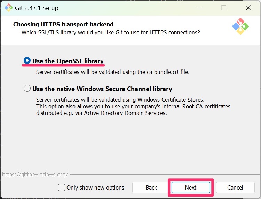Screen dimensions: 261x199
Task: Click the disabled maximize window icon
Action: (223, 8)
